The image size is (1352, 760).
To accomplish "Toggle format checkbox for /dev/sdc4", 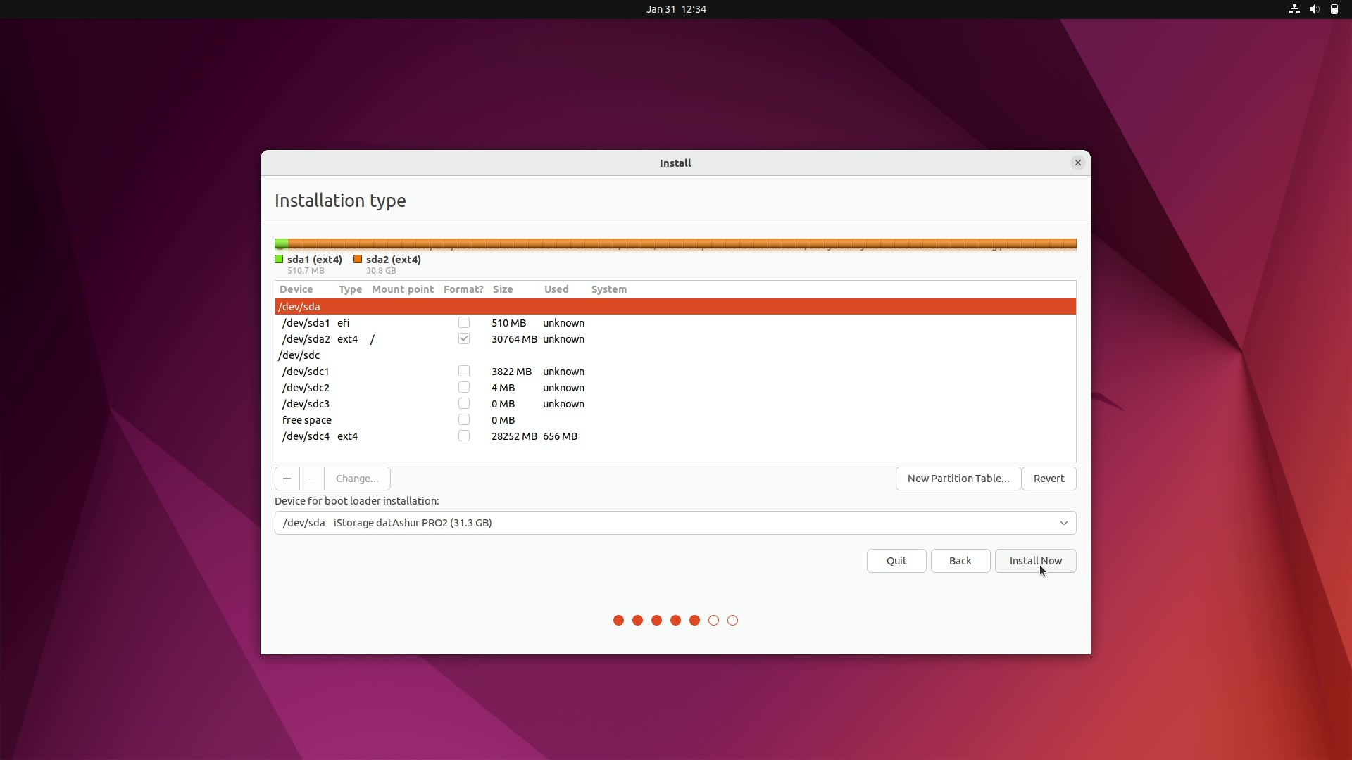I will [x=464, y=436].
